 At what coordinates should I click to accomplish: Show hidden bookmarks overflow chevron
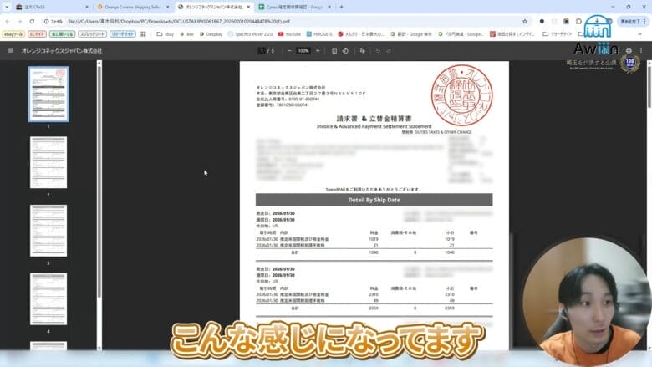[x=639, y=34]
